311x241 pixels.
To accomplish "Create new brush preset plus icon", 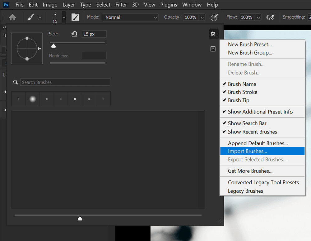I will coord(213,49).
